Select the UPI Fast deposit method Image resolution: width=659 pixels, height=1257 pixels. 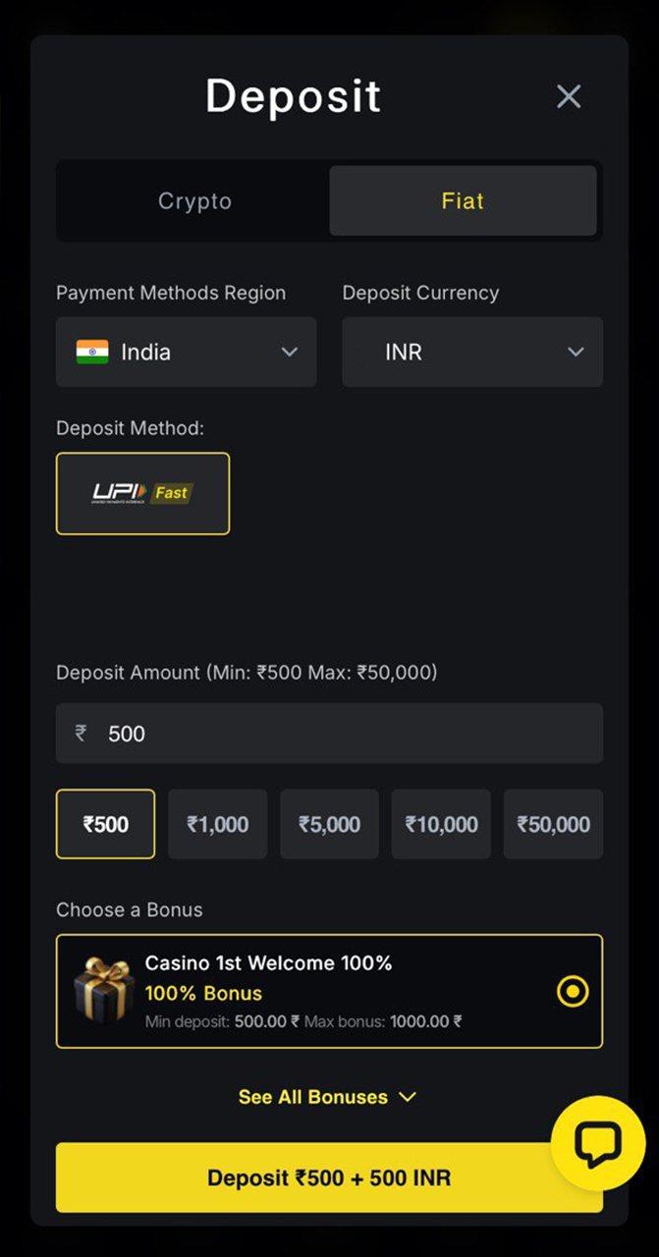(x=142, y=493)
